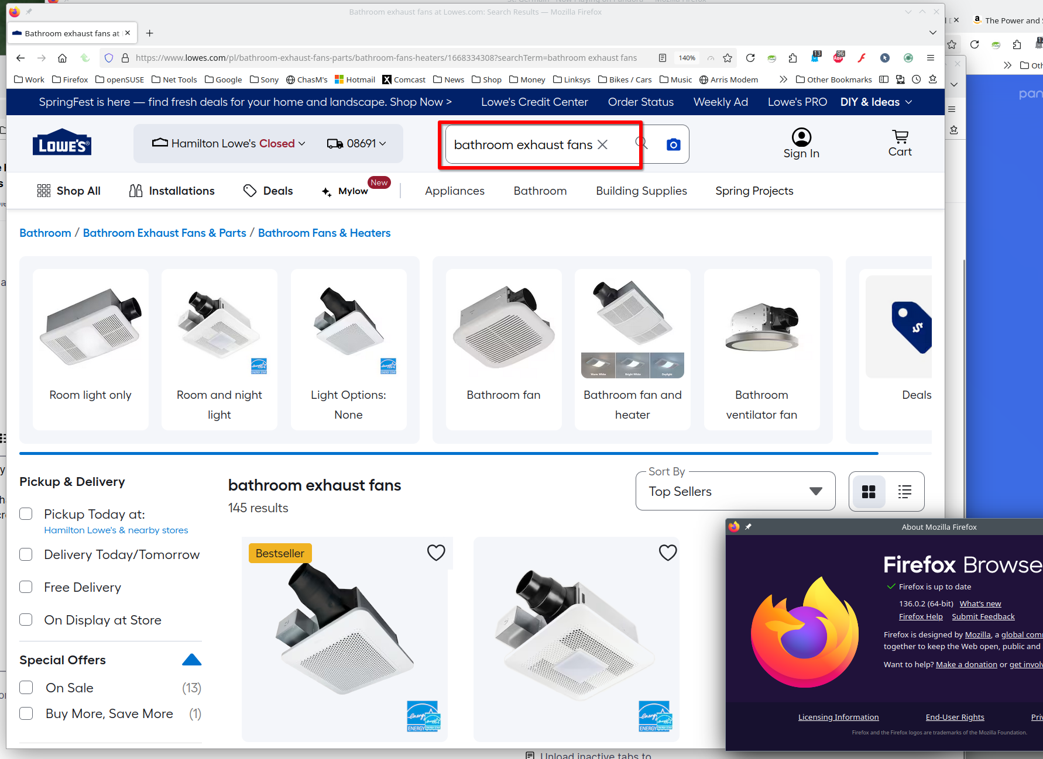Open the site padlock info icon

(x=125, y=58)
